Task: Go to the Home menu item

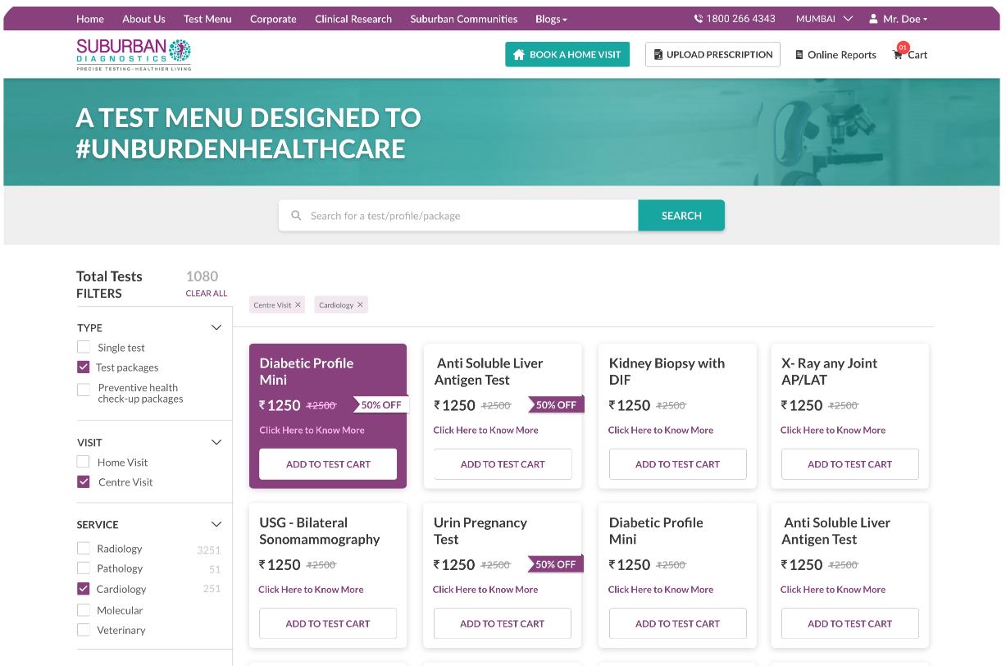Action: [x=90, y=19]
